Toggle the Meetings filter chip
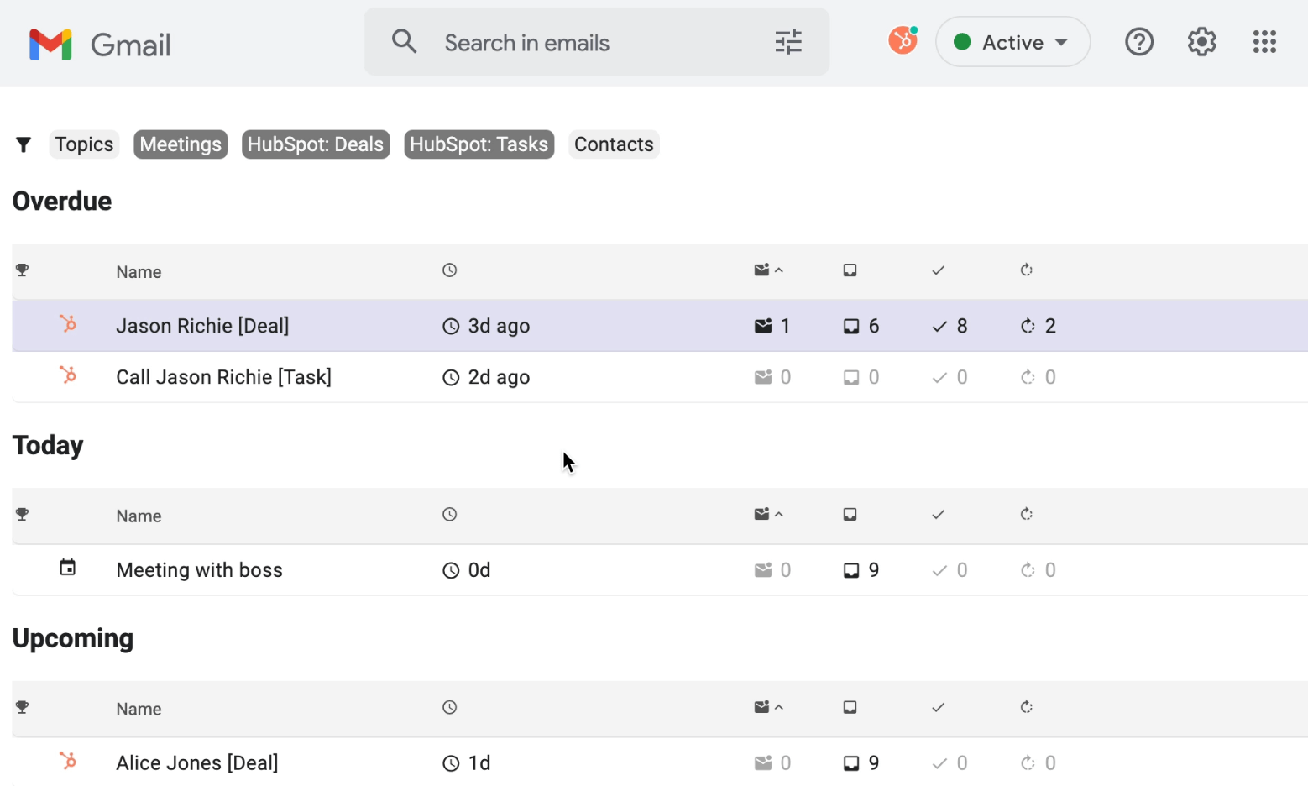Viewport: 1308px width, 786px height. coord(181,144)
